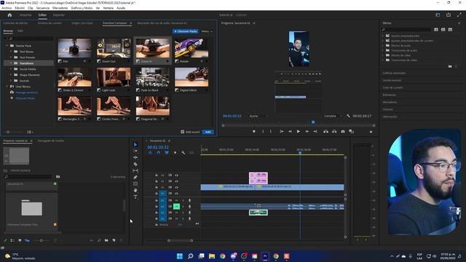Select the Ripple Edit tool

135,157
